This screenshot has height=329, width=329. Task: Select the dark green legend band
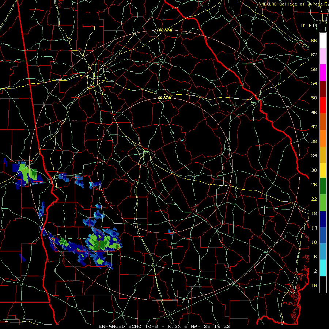tap(323, 186)
